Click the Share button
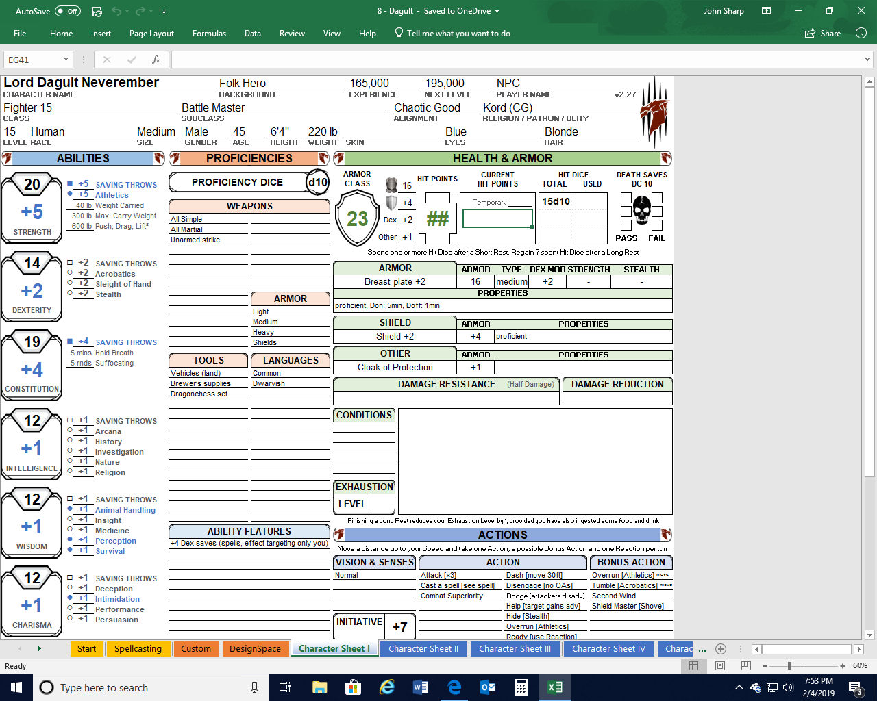 pos(823,33)
